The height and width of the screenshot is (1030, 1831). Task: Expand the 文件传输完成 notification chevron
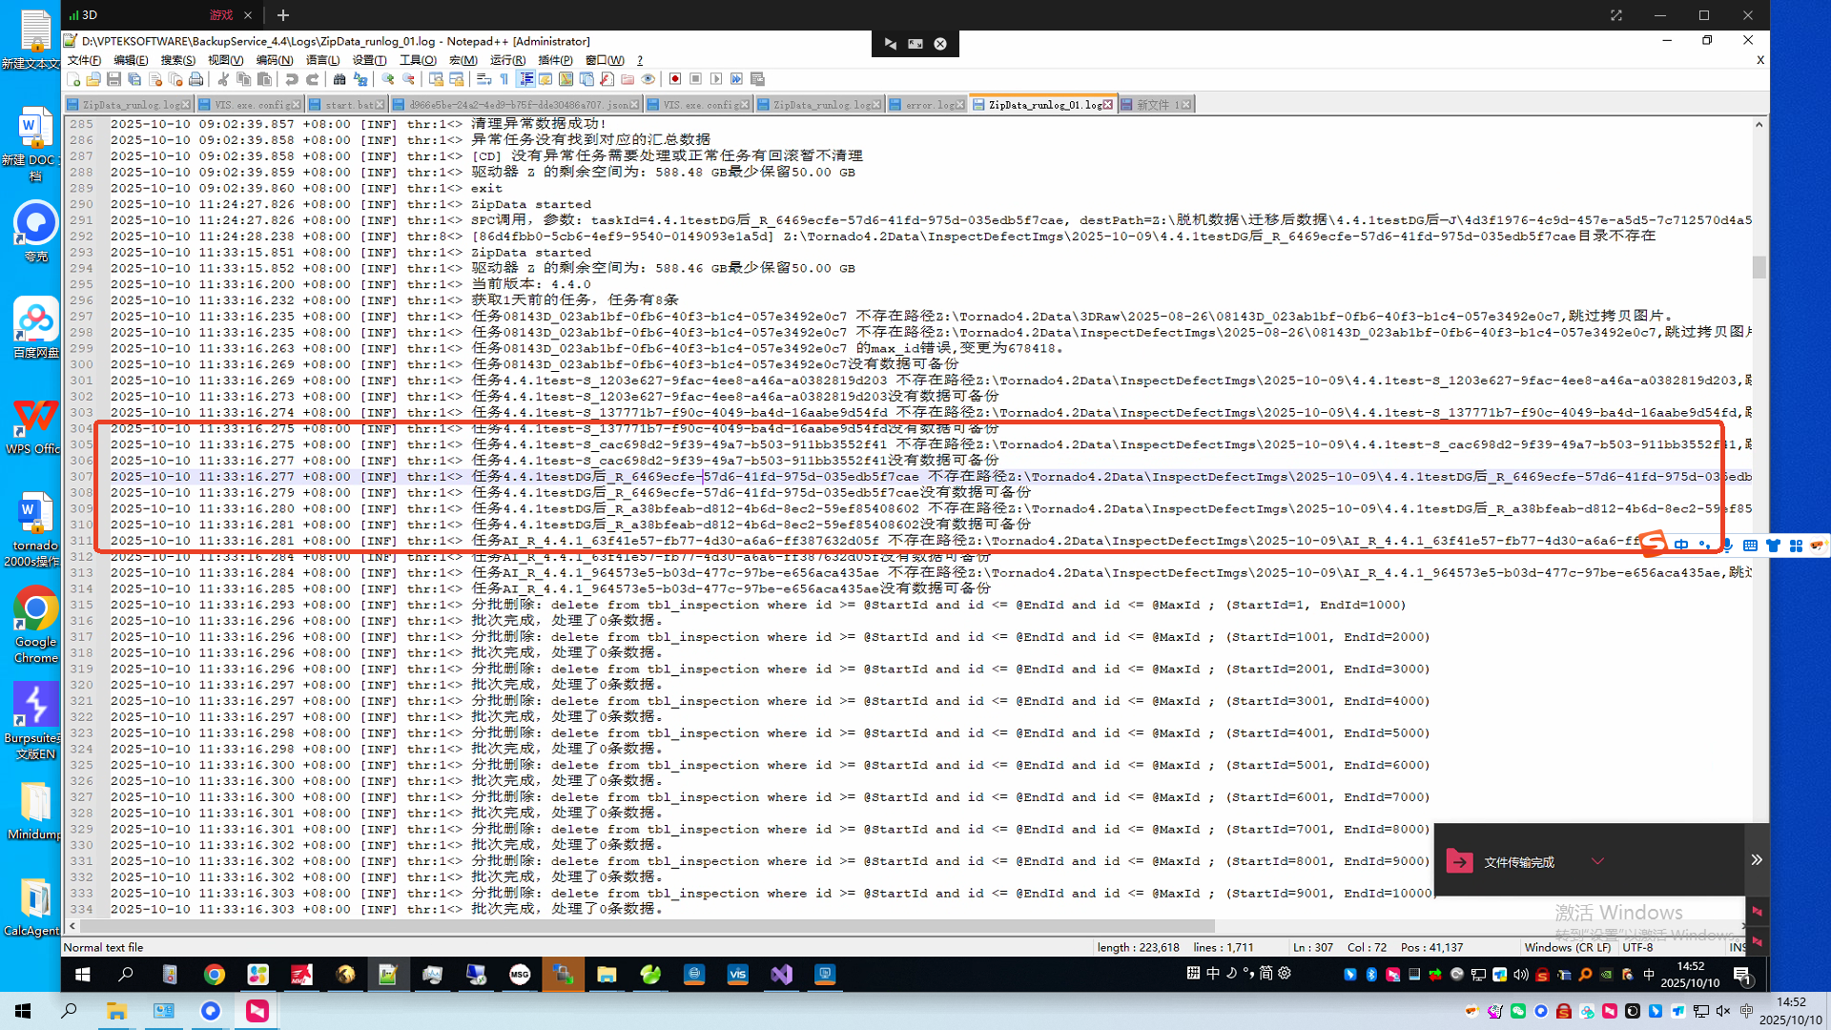tap(1597, 861)
